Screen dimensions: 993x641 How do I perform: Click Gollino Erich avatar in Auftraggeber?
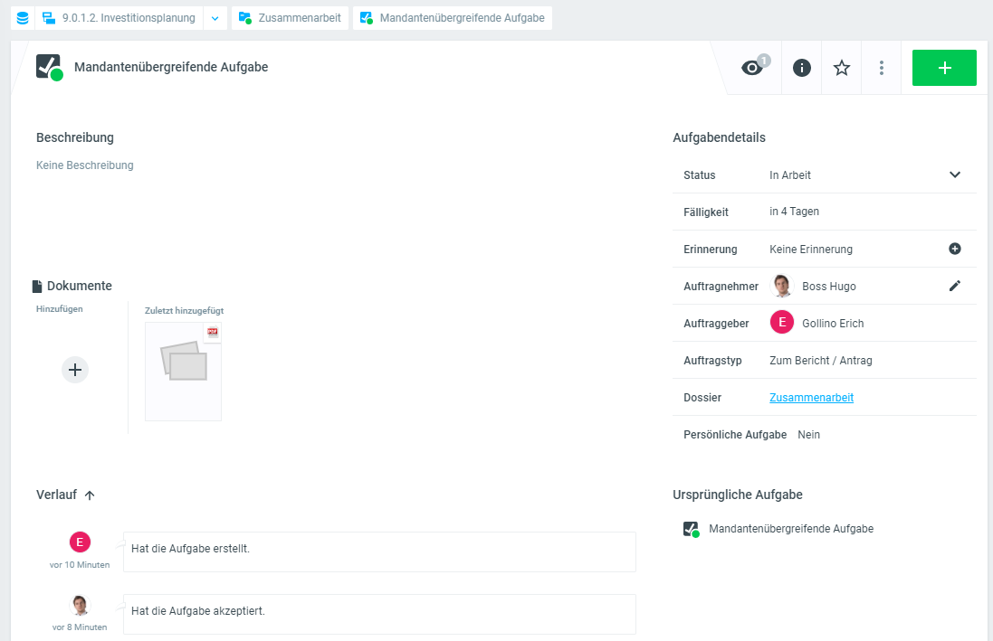click(782, 323)
